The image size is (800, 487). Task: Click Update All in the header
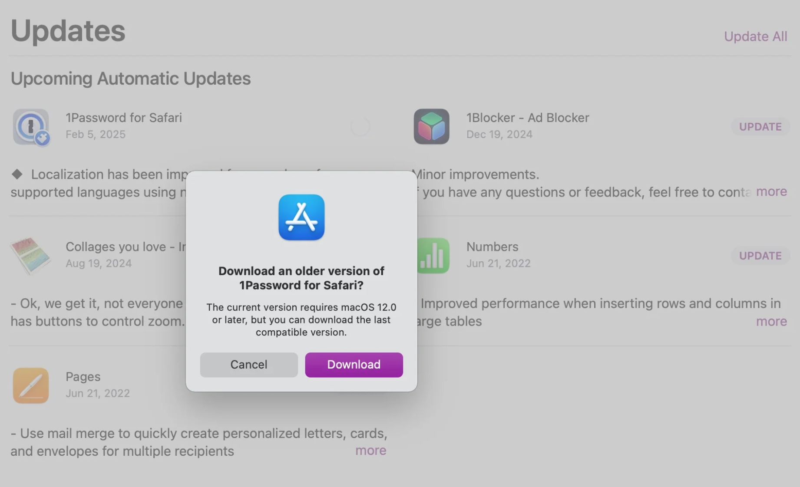point(755,36)
